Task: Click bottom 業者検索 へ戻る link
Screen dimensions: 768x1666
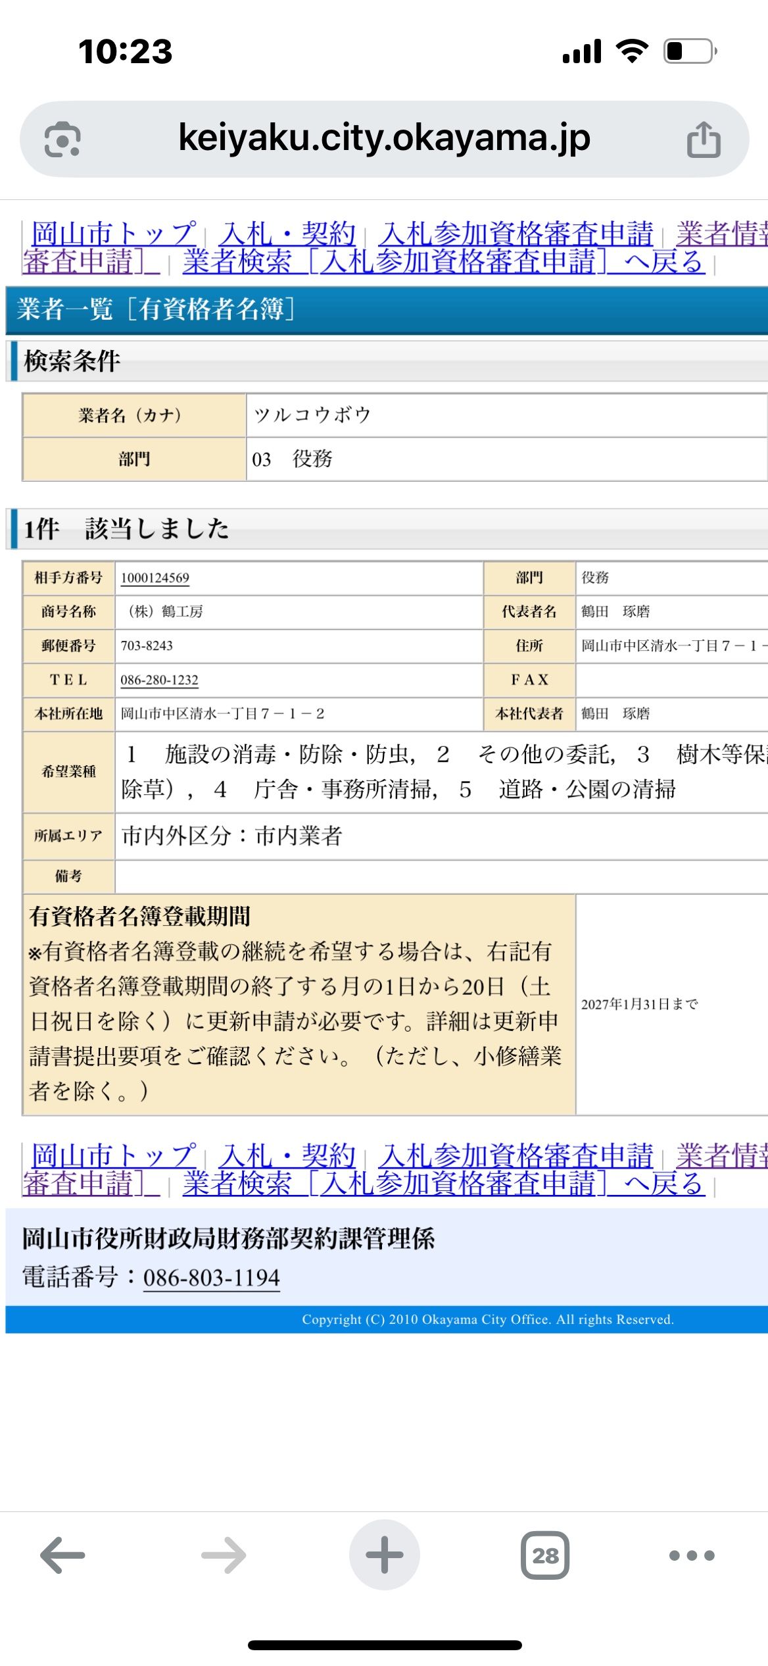Action: click(443, 1183)
